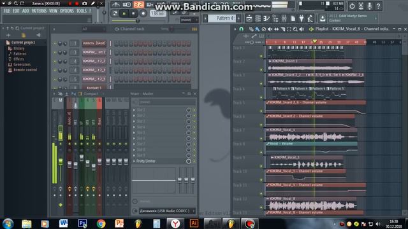The height and width of the screenshot is (229, 408).
Task: Click the browser yellow file icon
Action: click(24, 35)
